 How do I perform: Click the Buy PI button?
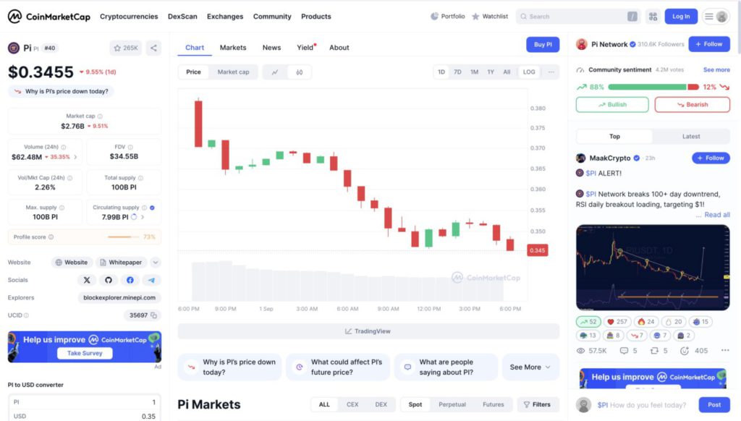(x=543, y=45)
